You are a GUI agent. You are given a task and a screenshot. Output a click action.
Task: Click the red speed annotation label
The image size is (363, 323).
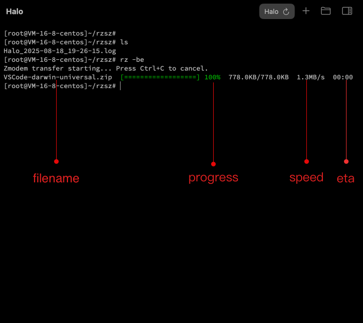[306, 178]
